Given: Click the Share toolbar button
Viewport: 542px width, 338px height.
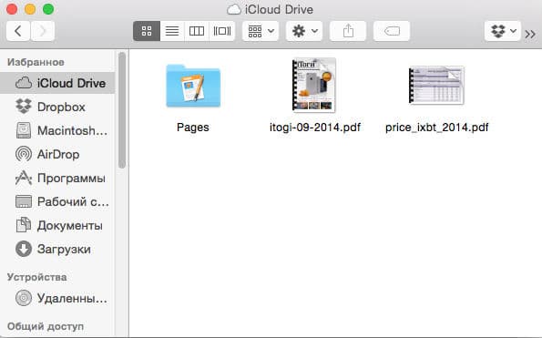Looking at the screenshot, I should tap(348, 31).
